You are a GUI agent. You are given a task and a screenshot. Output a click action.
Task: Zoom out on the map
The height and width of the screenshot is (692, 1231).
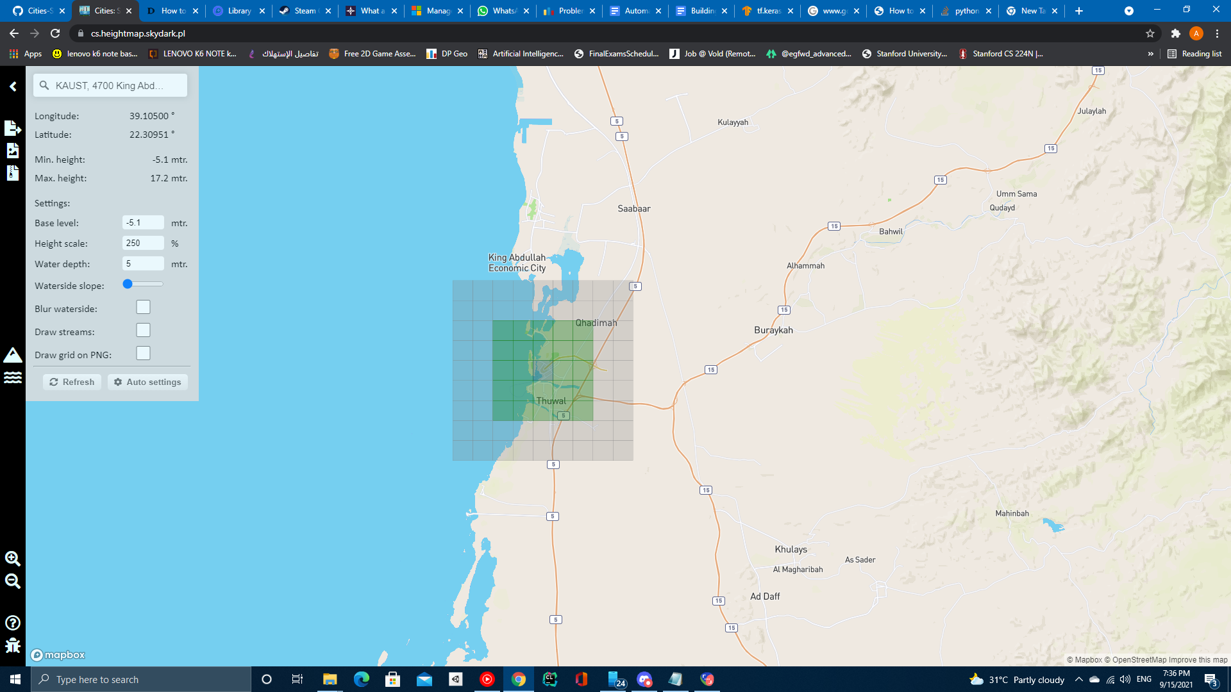13,581
